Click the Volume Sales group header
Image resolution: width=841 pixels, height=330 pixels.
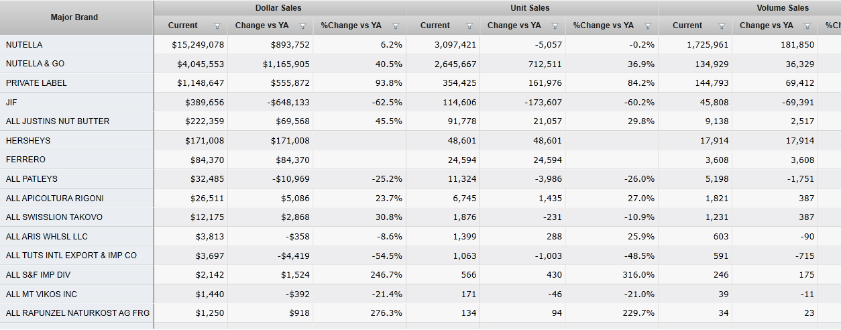coord(782,8)
